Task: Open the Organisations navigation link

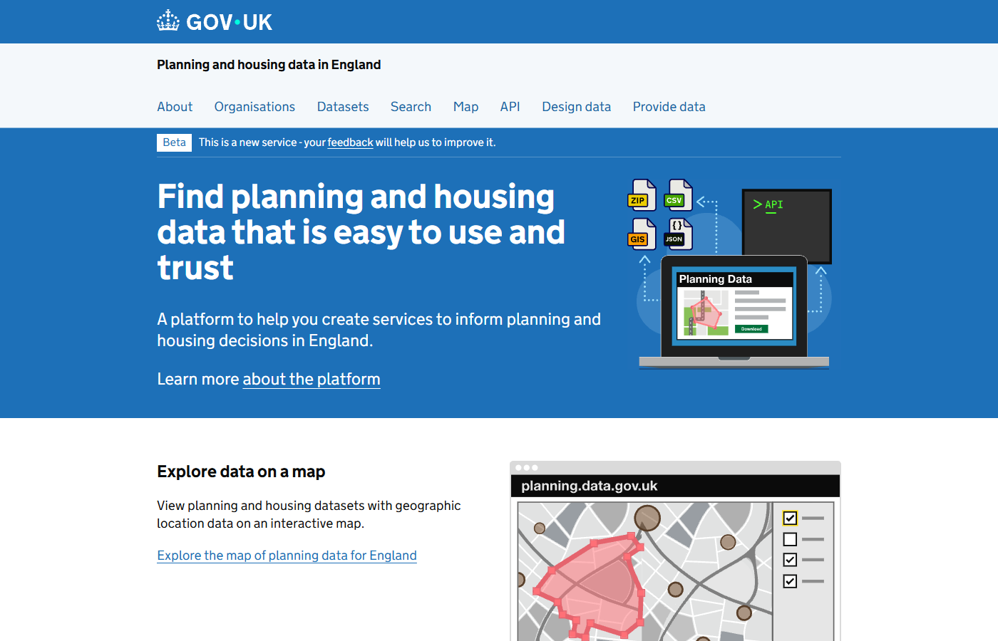Action: (x=254, y=107)
